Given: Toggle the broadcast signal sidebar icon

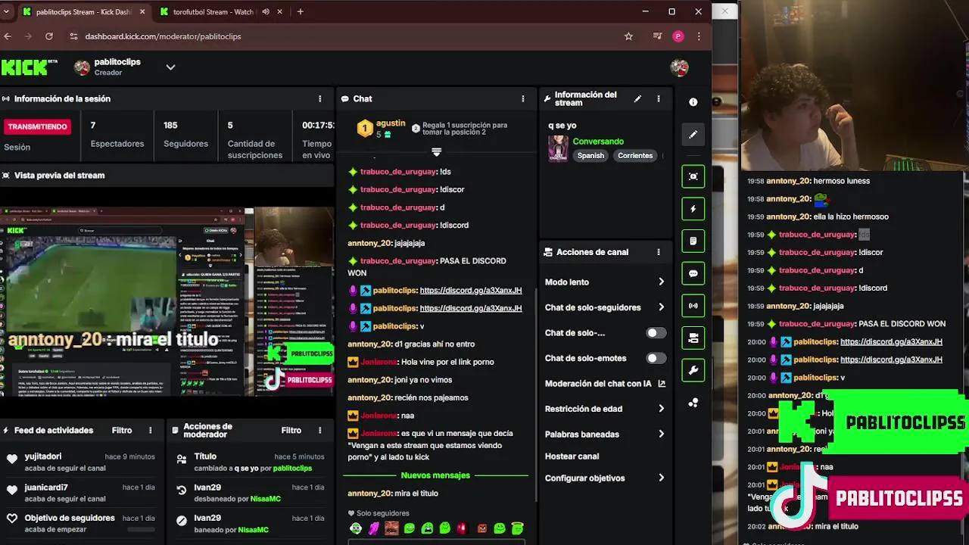Looking at the screenshot, I should 693,306.
